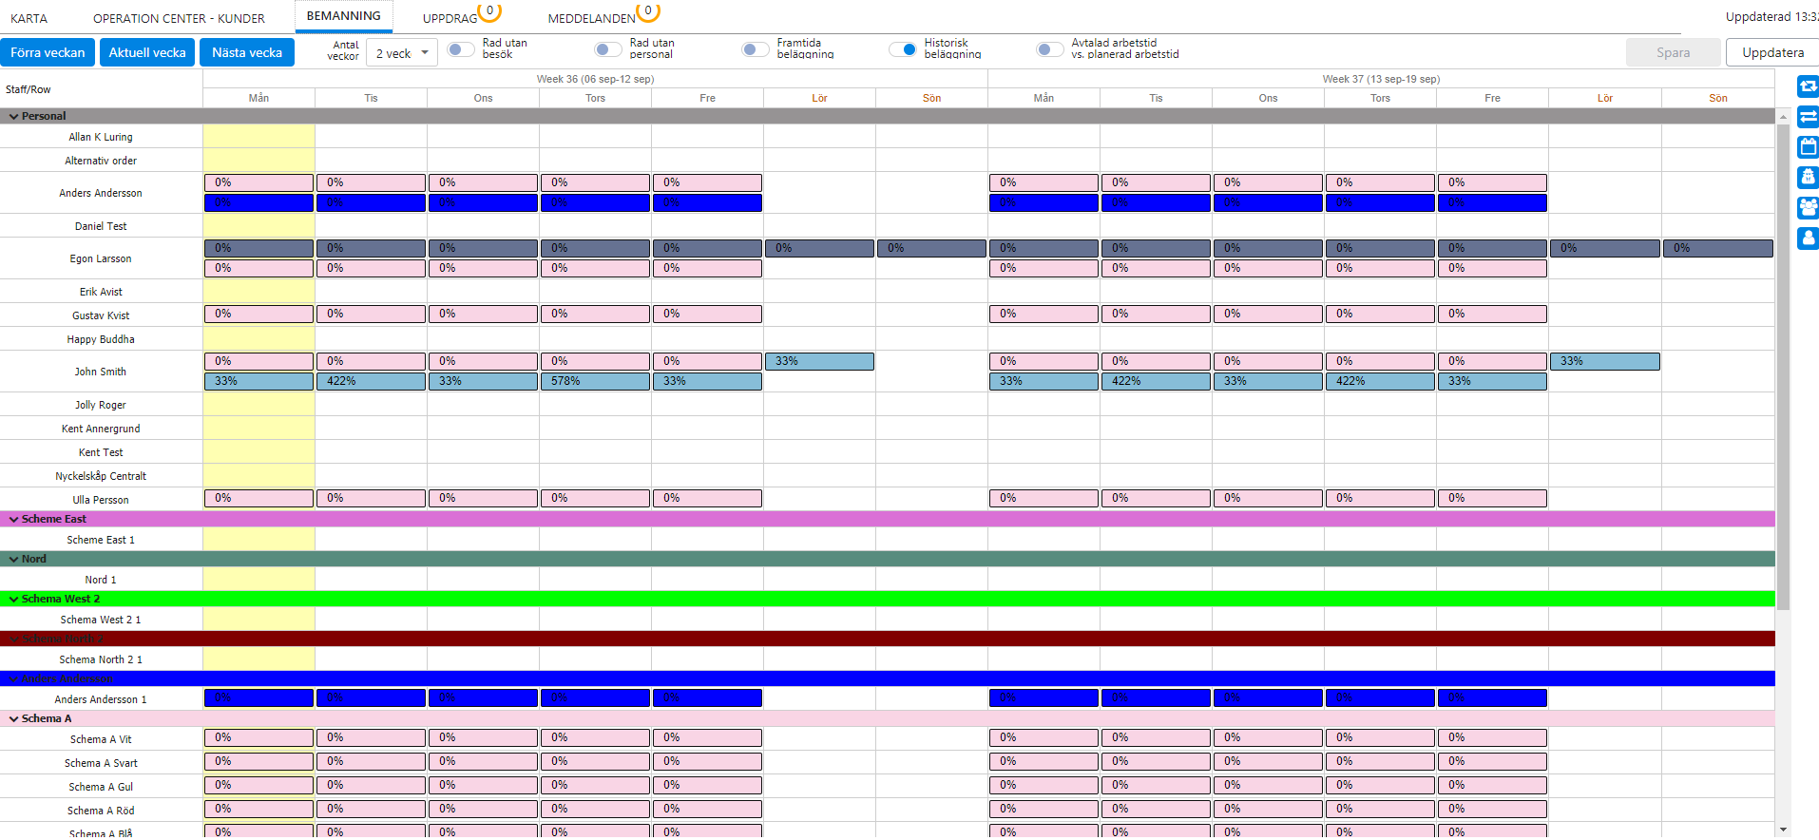Collapse the Schema West 2 group
This screenshot has height=840, width=1819.
click(13, 599)
